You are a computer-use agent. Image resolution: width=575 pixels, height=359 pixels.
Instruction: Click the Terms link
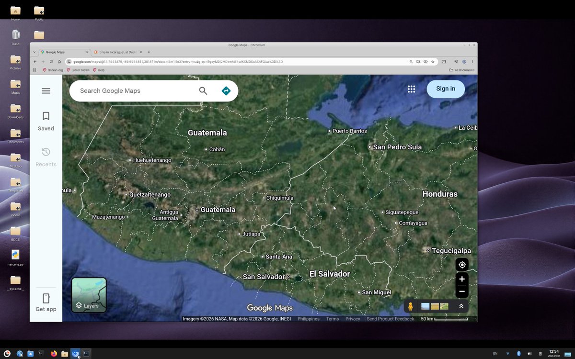tap(333, 319)
